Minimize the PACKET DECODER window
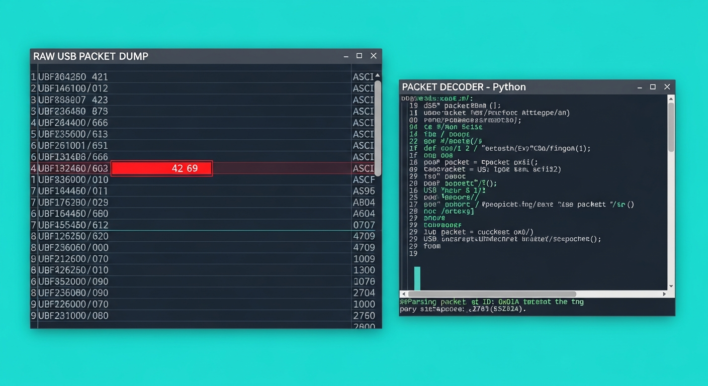Viewport: 708px width, 386px height. 640,87
